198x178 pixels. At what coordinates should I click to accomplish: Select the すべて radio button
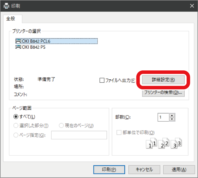pos(16,117)
